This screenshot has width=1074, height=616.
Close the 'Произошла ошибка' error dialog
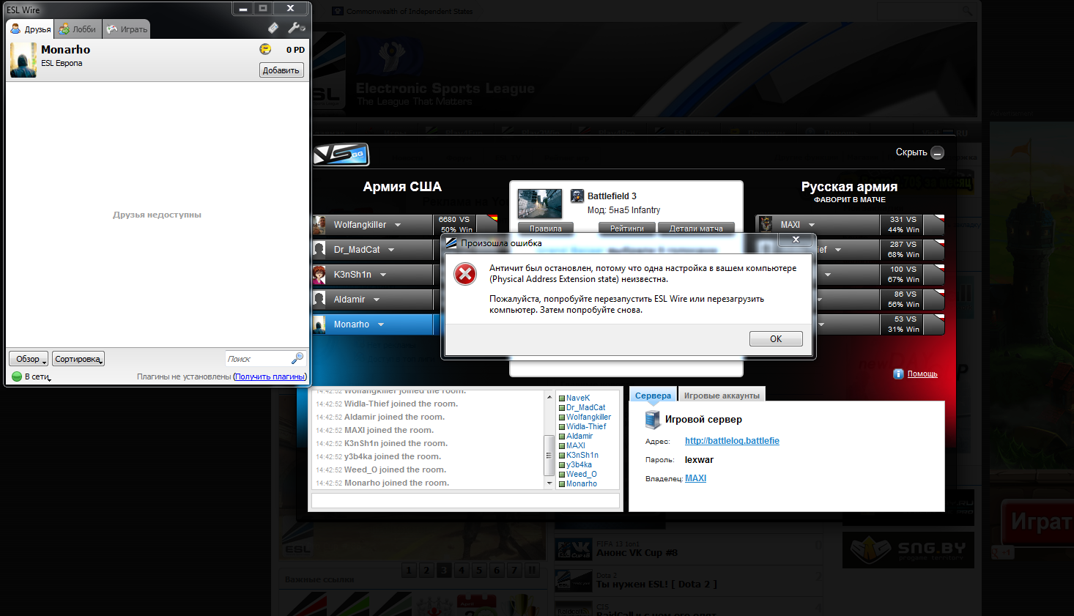tap(796, 240)
